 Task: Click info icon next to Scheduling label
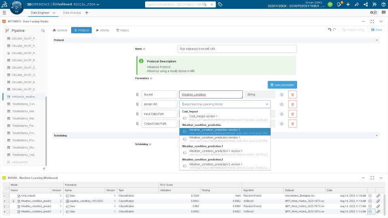[150, 145]
